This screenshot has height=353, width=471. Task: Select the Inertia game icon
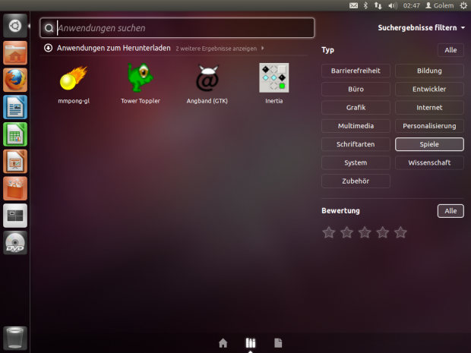coord(274,77)
